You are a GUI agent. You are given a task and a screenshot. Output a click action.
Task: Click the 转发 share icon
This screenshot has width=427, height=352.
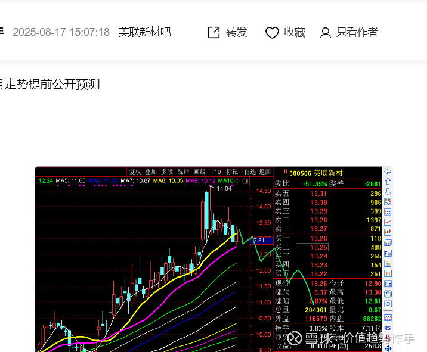tap(213, 32)
